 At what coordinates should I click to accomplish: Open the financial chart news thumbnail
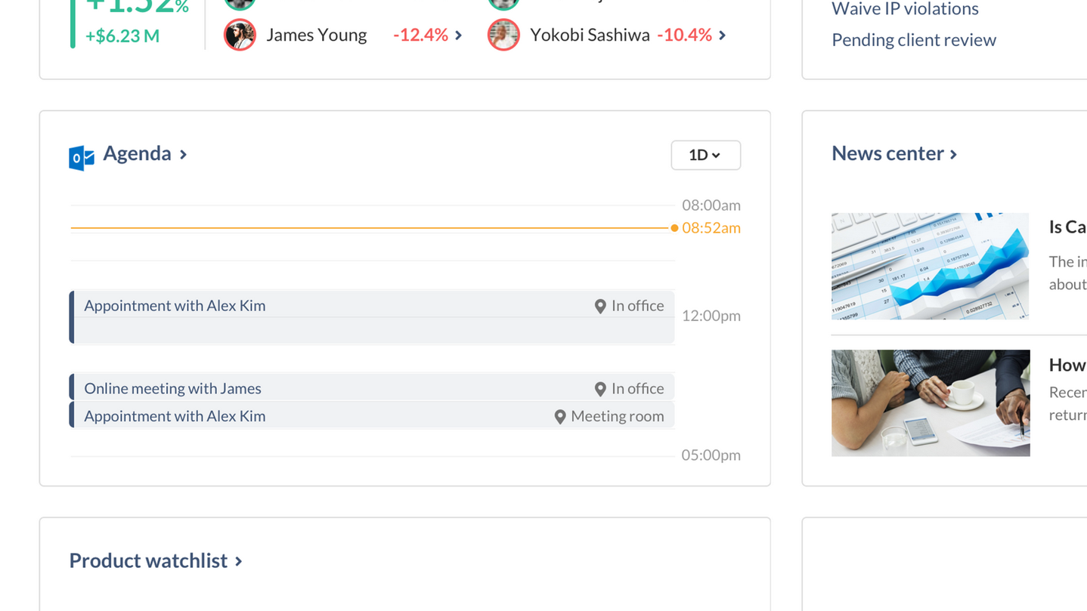tap(930, 266)
